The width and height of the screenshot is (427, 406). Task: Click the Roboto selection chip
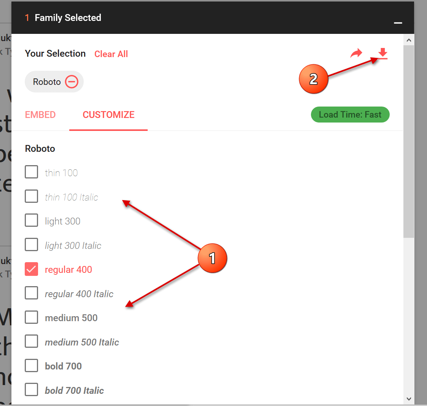pyautogui.click(x=54, y=82)
